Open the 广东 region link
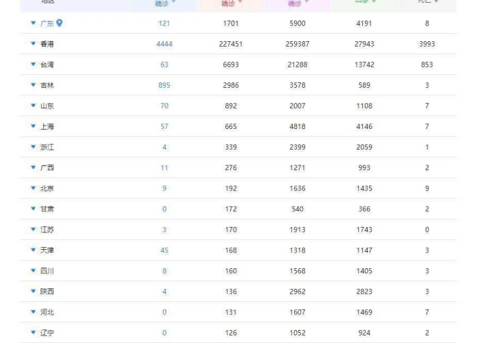 (47, 23)
